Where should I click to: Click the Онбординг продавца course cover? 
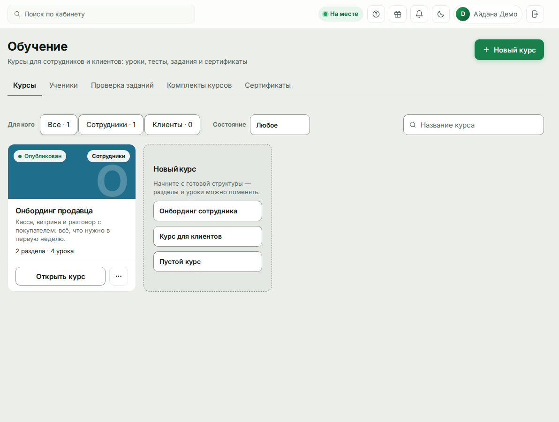pyautogui.click(x=72, y=172)
